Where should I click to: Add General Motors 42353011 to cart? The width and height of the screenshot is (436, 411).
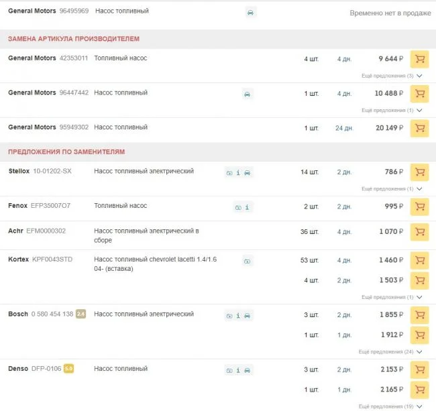click(x=419, y=59)
